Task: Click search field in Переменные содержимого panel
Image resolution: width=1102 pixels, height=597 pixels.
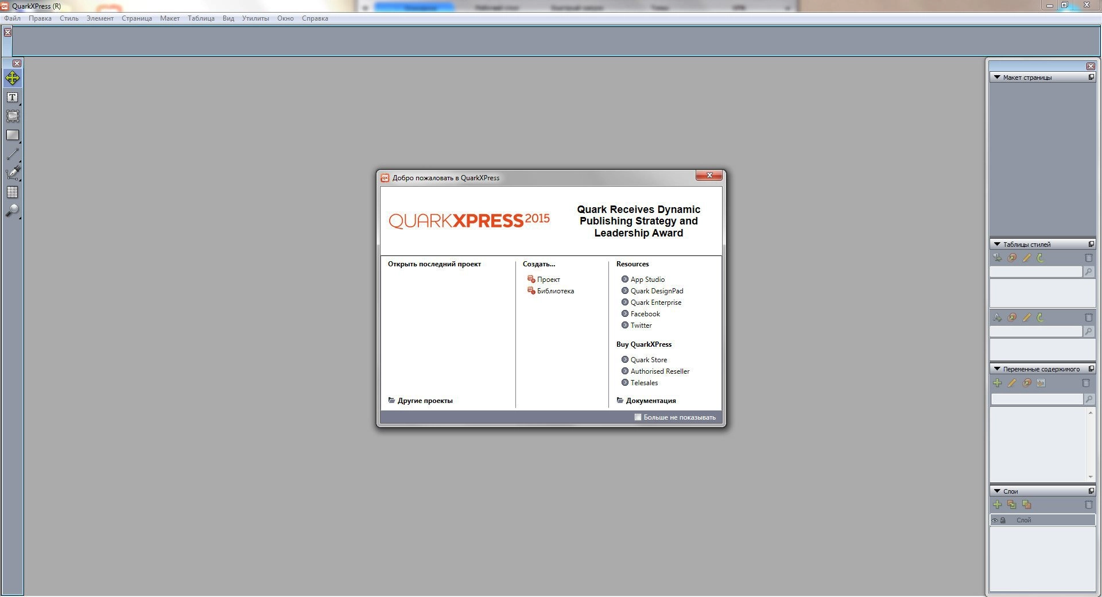Action: (1037, 399)
